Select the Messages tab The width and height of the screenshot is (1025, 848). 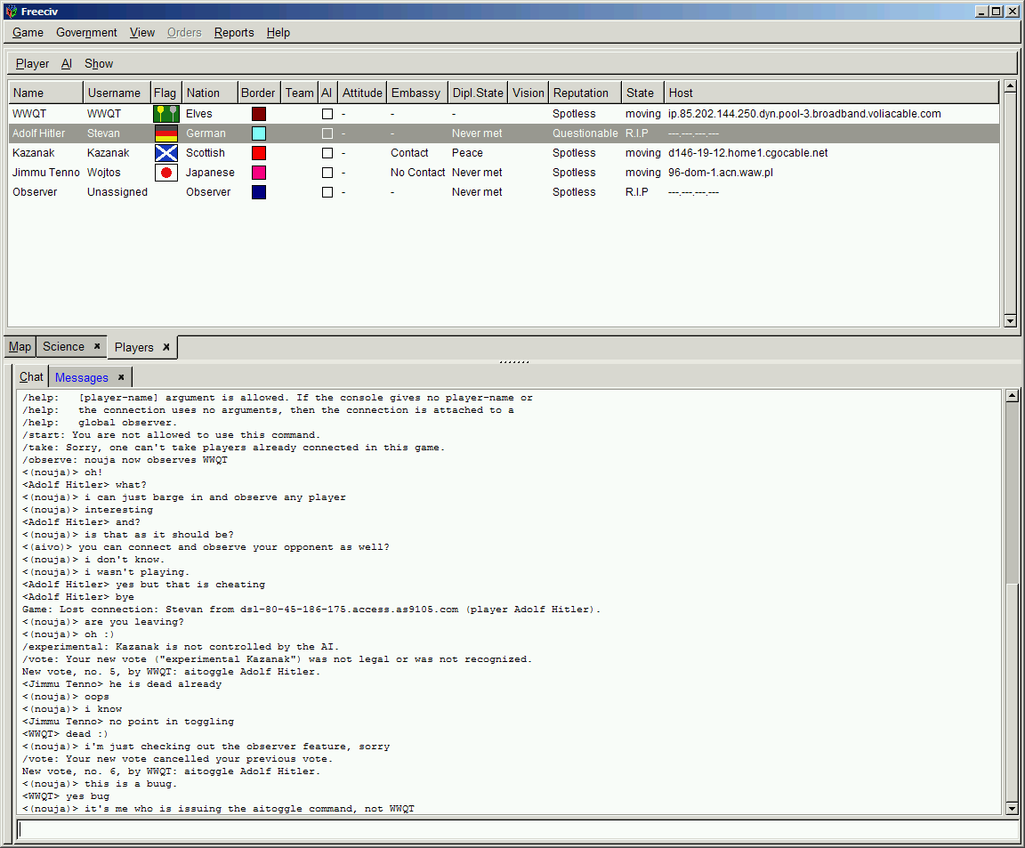pos(82,377)
